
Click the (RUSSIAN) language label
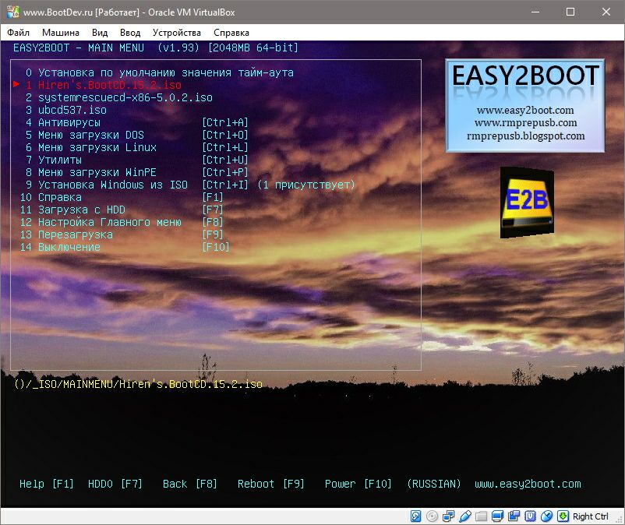(x=433, y=484)
